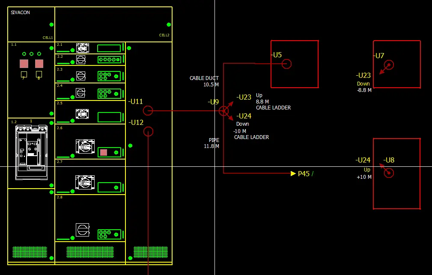Select the large switch symbol in row 2.6
The image size is (432, 275).
[x=85, y=146]
